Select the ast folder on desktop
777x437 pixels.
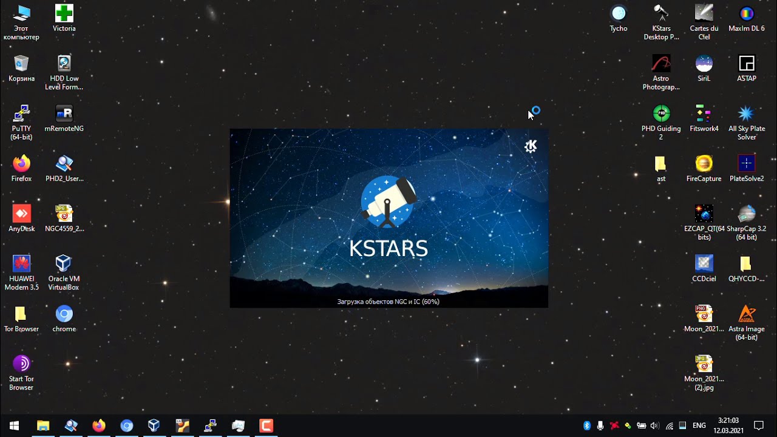coord(660,169)
